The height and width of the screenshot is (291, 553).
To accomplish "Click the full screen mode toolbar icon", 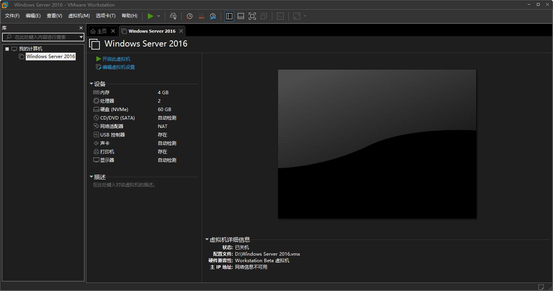I will [252, 16].
